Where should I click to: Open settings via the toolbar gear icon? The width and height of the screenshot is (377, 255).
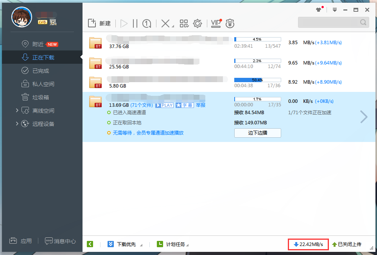point(197,23)
